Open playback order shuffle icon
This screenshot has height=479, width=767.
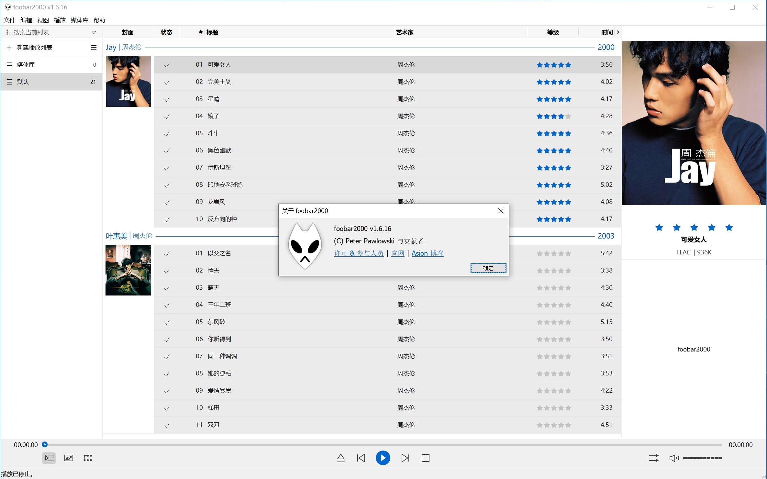653,458
